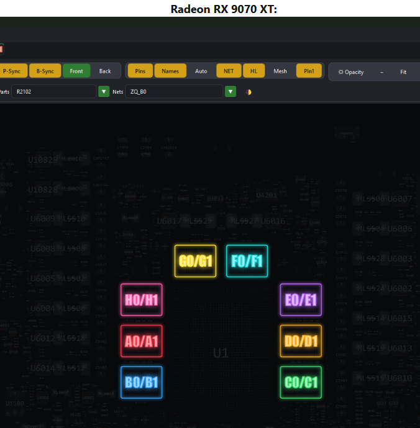Toggle the HL highlight button
420x428 pixels.
253,71
